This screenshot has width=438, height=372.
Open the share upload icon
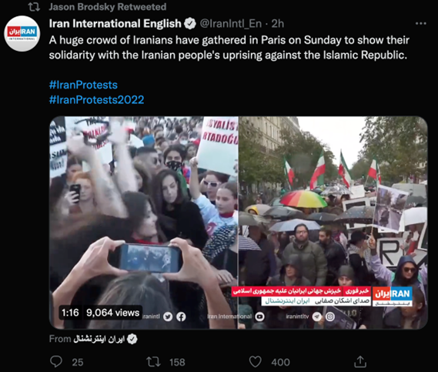tap(360, 361)
